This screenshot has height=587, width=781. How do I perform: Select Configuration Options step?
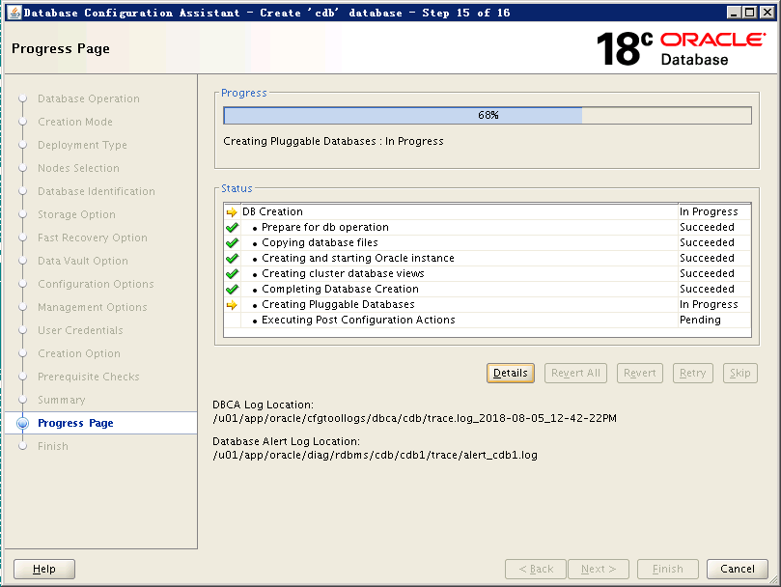[x=96, y=284]
